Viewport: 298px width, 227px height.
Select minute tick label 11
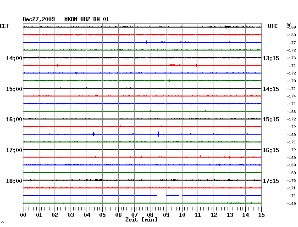pyautogui.click(x=198, y=215)
